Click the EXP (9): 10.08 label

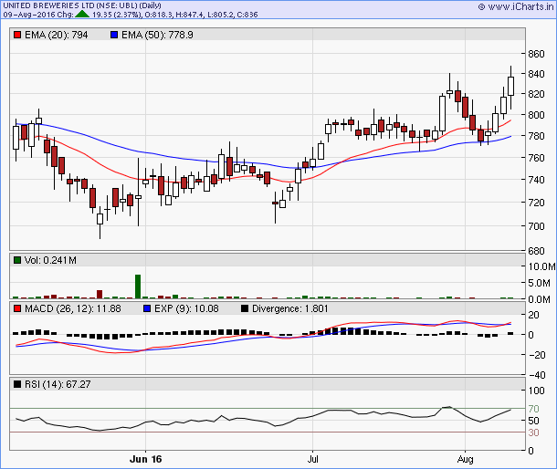coord(186,308)
